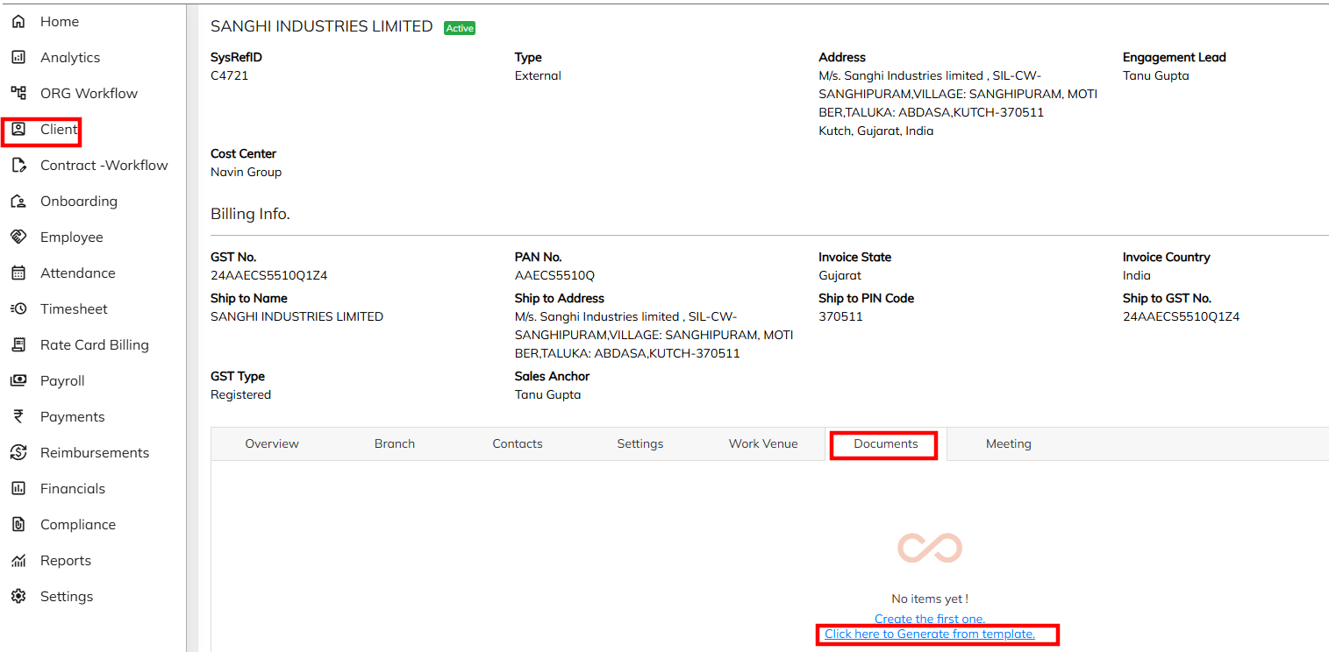This screenshot has width=1329, height=652.
Task: Switch to the Overview tab
Action: [x=272, y=443]
